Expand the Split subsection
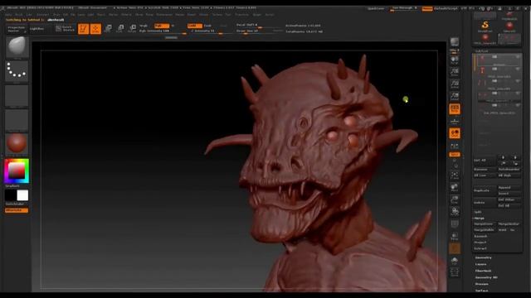 [478, 212]
